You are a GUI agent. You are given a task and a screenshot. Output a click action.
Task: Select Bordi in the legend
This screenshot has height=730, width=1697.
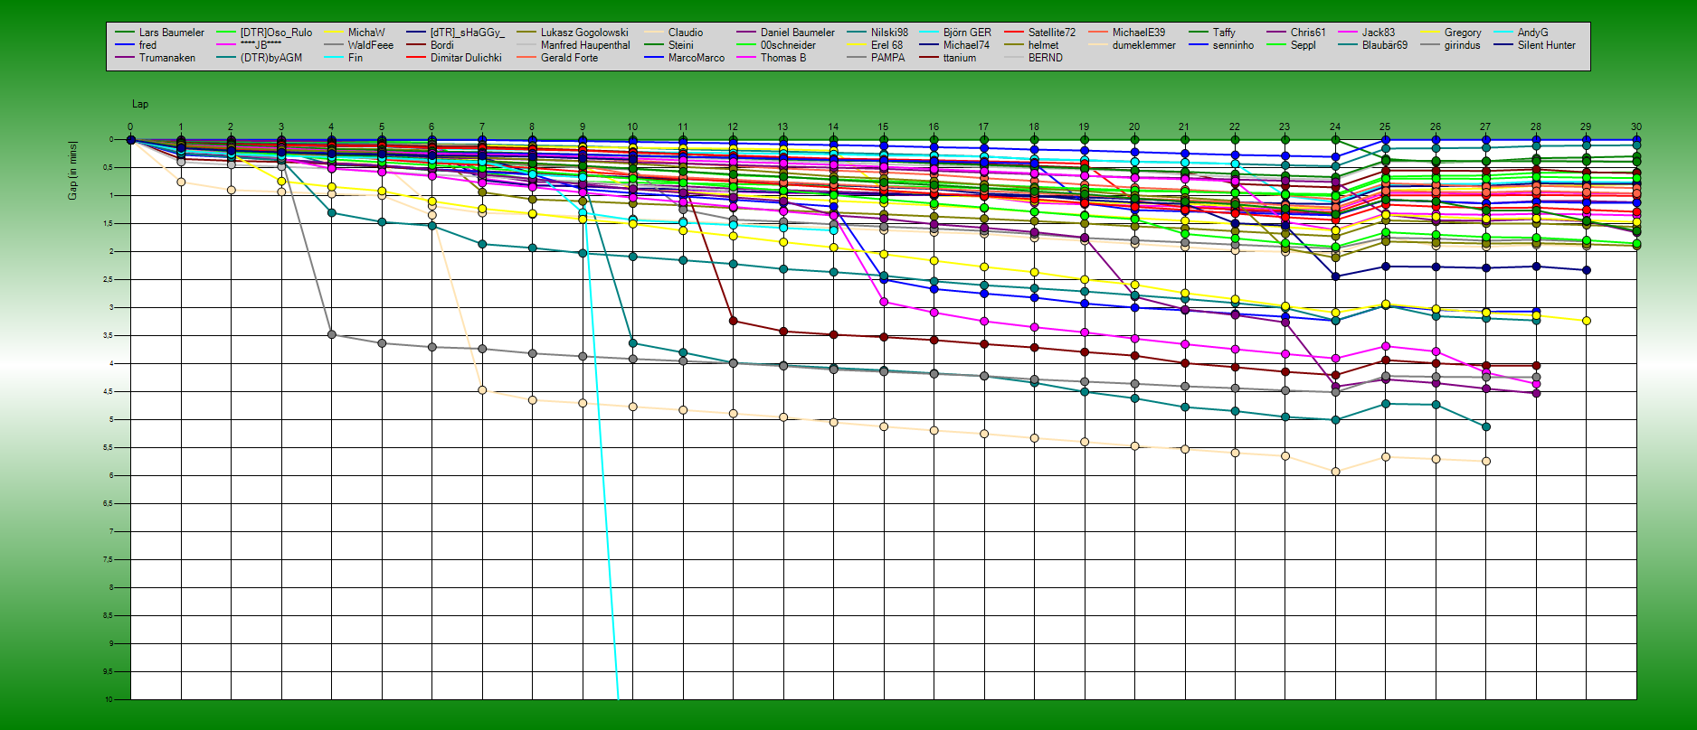click(442, 45)
